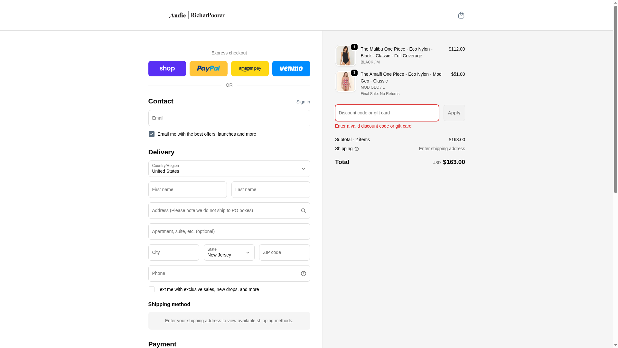Pay with Shop Pay express button
The height and width of the screenshot is (348, 618).
coord(167,69)
